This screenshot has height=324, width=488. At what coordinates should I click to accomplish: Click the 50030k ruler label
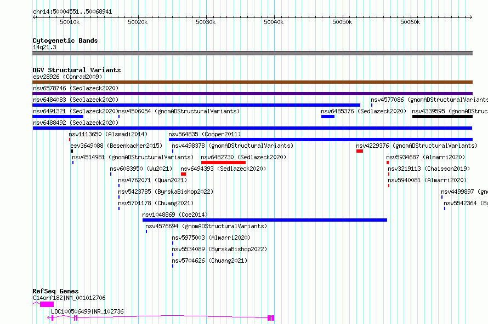click(206, 22)
